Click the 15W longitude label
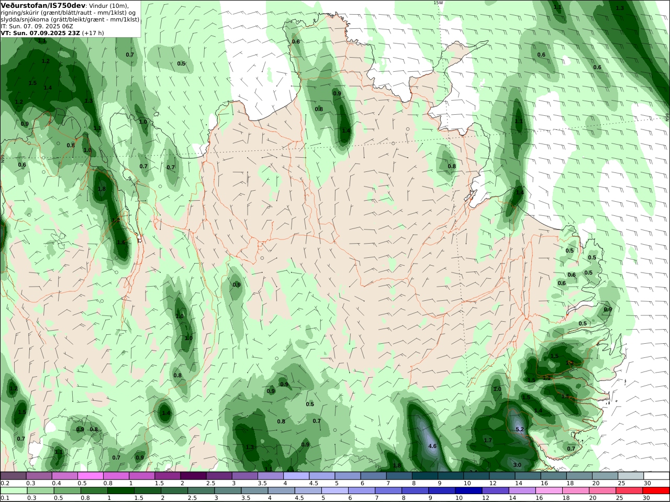 tap(438, 3)
